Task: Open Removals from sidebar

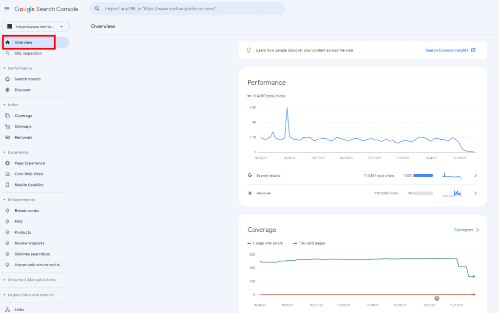Action: coord(23,137)
